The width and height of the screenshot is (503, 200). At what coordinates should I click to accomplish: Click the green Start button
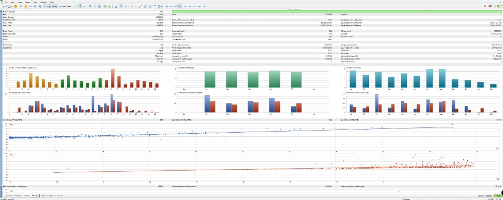click(498, 195)
